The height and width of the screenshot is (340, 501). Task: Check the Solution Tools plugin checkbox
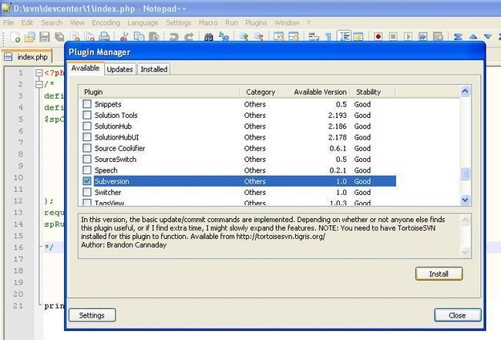coord(87,115)
